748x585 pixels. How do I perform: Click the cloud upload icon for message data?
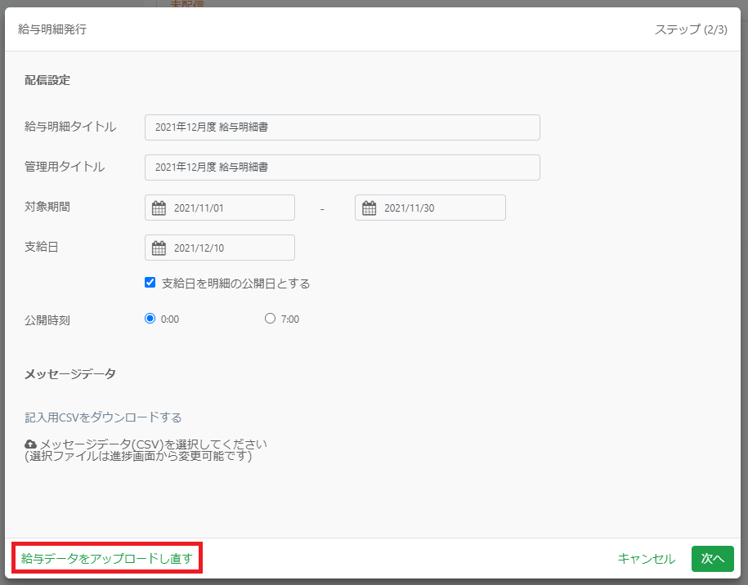[x=30, y=444]
